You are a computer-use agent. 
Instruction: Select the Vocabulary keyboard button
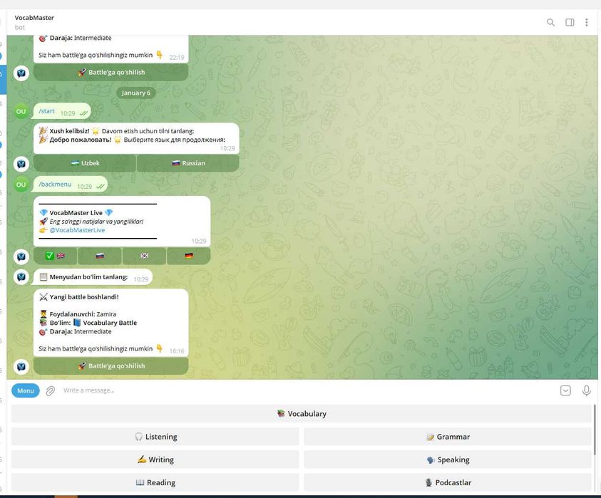coord(302,414)
